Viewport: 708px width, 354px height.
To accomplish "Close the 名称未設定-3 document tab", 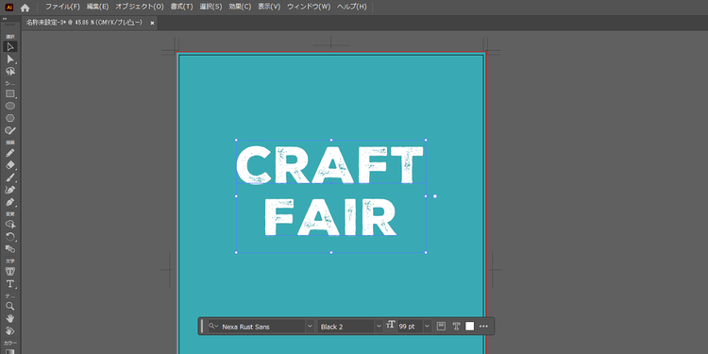I will (152, 23).
